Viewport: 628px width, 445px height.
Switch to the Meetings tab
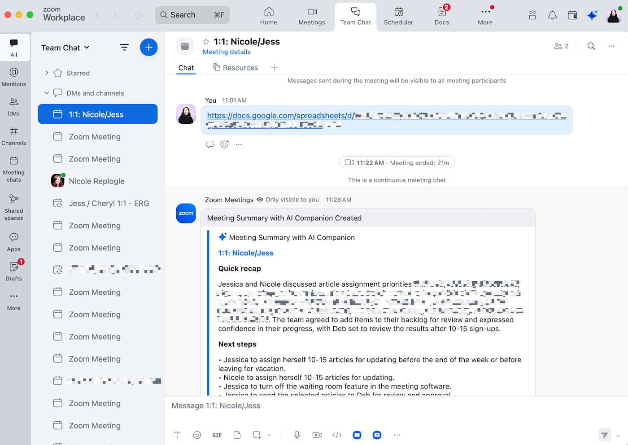[x=312, y=17]
